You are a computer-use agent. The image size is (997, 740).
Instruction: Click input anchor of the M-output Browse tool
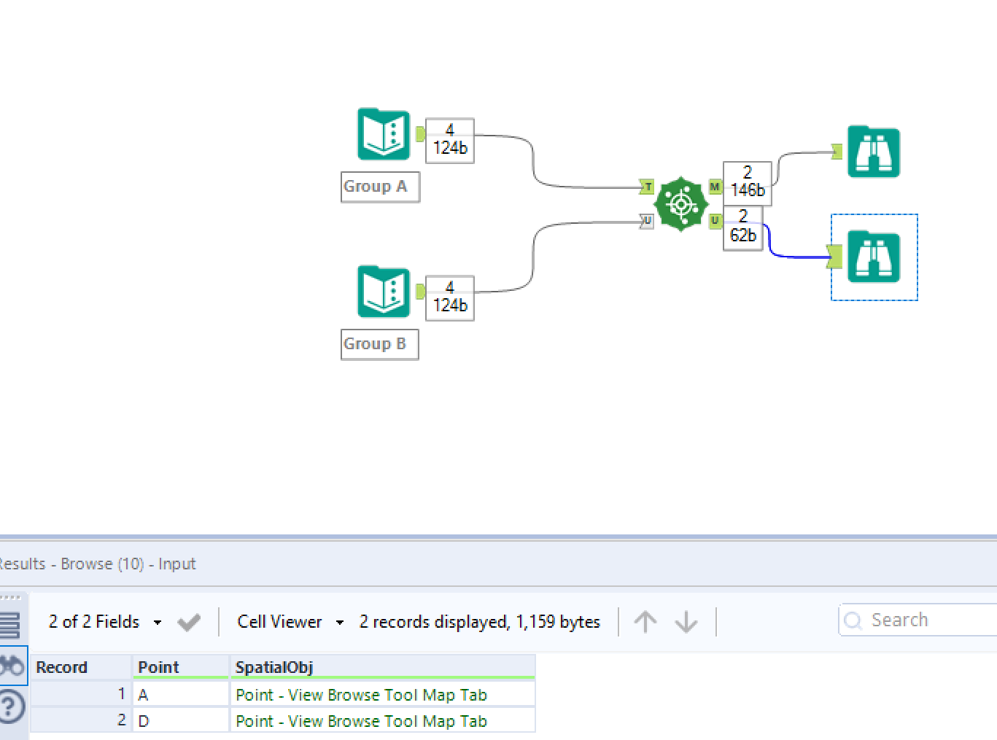click(837, 152)
